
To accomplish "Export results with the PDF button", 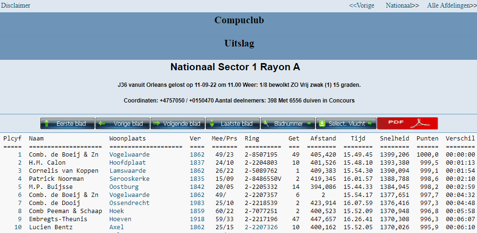I will coord(407,123).
